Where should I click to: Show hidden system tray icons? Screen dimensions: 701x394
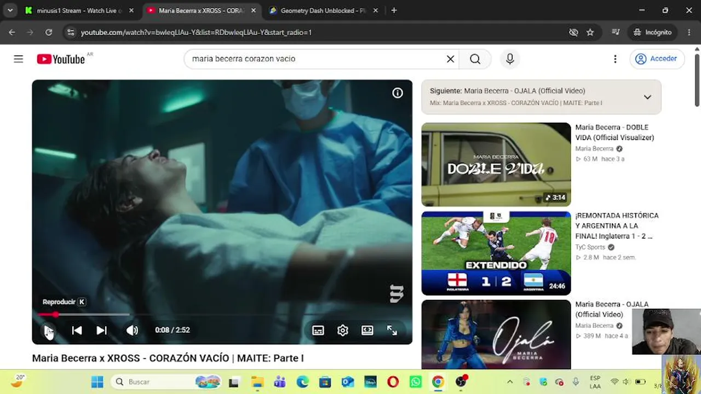(x=510, y=382)
